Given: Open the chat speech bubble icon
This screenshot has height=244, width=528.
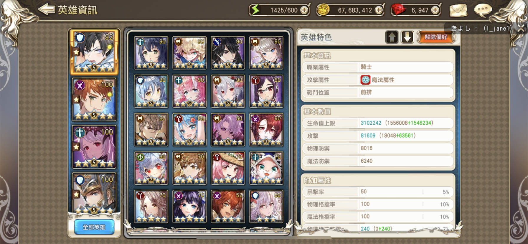Looking at the screenshot, I should 483,10.
